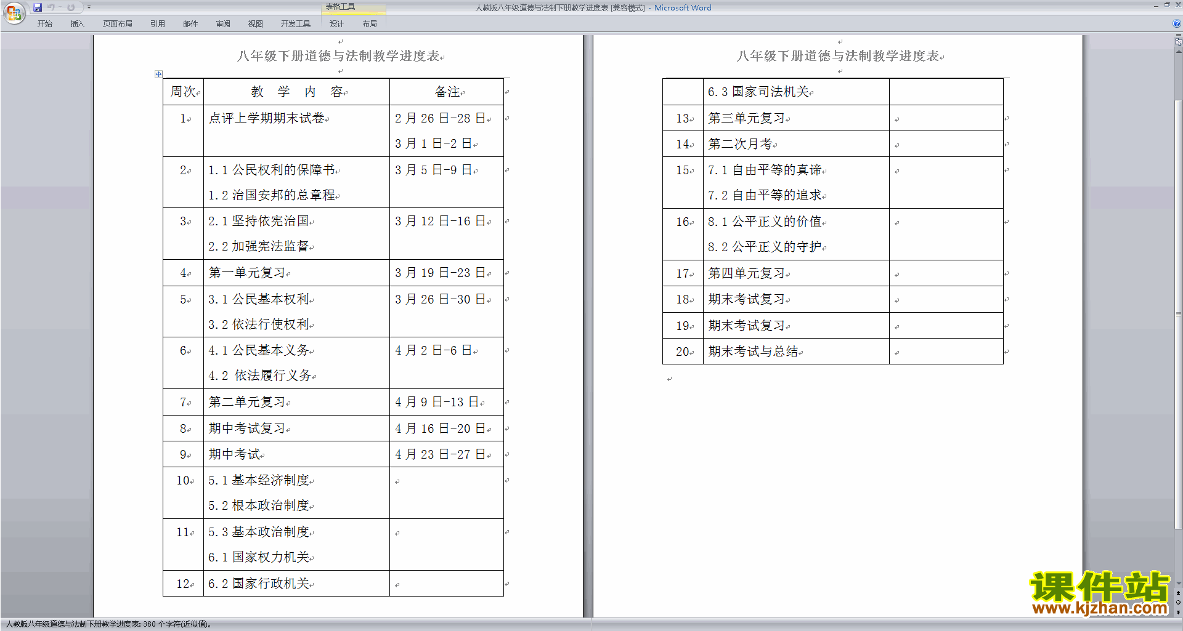Click the Redo icon in quick access toolbar
Image resolution: width=1183 pixels, height=631 pixels.
pos(71,7)
